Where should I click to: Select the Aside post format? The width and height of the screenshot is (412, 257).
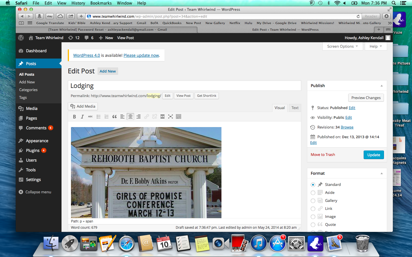(x=313, y=193)
